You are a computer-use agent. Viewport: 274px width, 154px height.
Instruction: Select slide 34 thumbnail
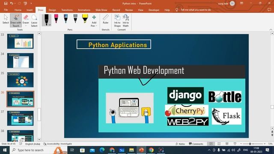20,60
